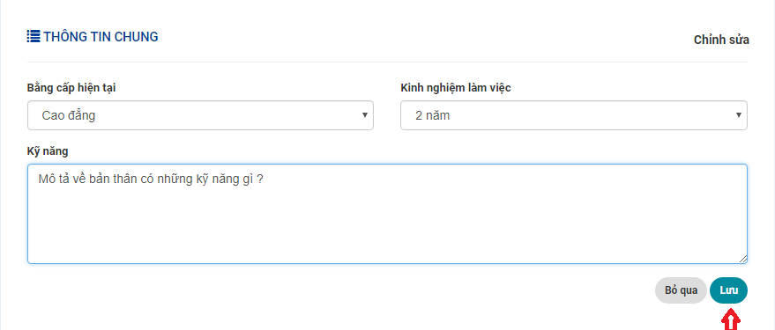The width and height of the screenshot is (775, 330).
Task: Skip using the Bỏ qua button
Action: coord(681,290)
